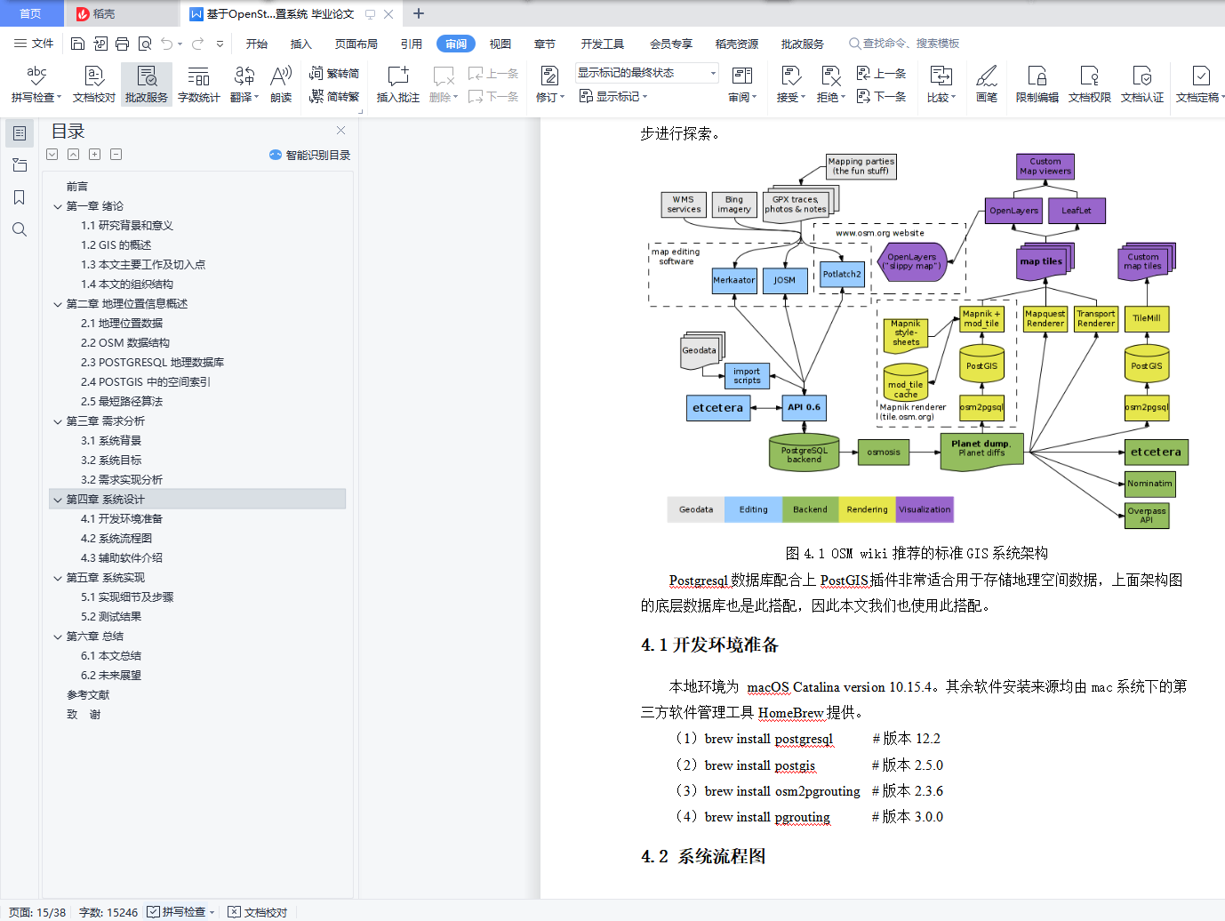Open the spell check (拼写检查) tool

coord(36,84)
